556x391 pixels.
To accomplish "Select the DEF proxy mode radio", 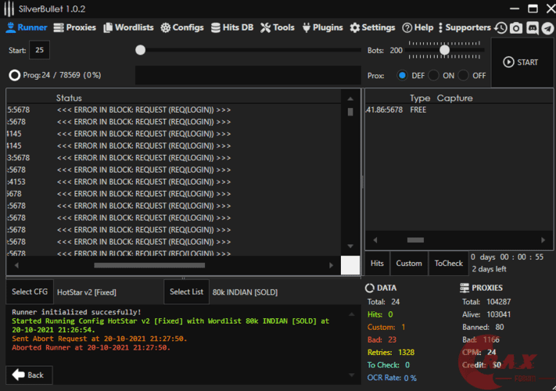I will 403,75.
